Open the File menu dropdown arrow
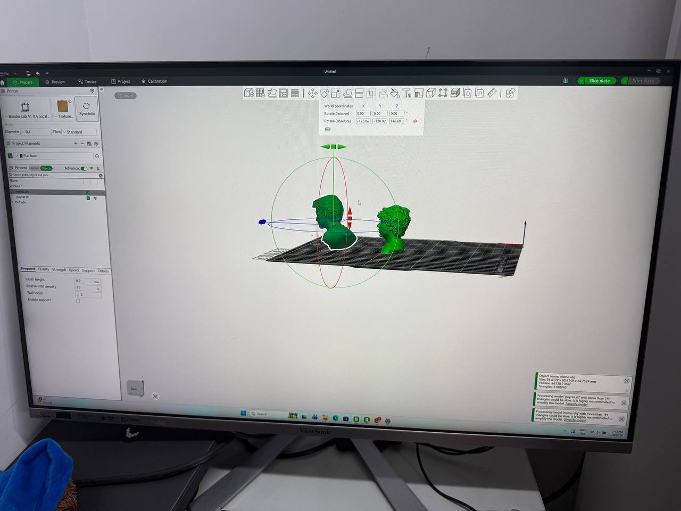Viewport: 681px width, 511px height. click(15, 73)
